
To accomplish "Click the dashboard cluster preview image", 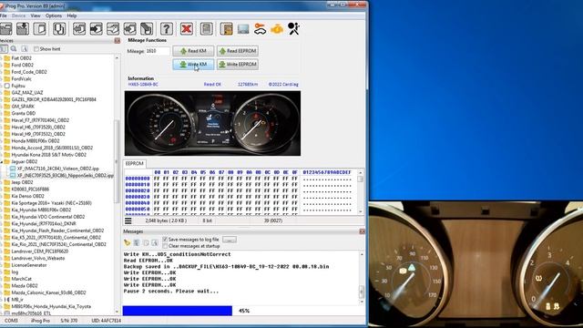I will click(212, 124).
